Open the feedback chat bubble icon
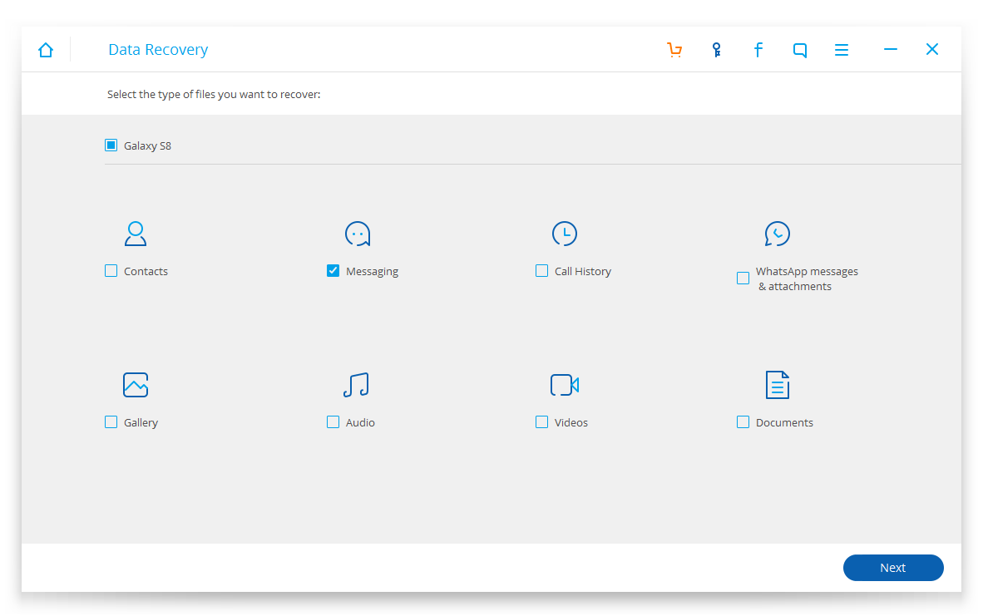Screen dimensions: 983x616 point(800,50)
